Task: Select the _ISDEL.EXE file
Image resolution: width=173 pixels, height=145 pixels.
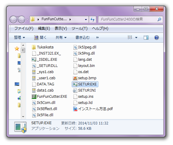Action: [x=44, y=60]
